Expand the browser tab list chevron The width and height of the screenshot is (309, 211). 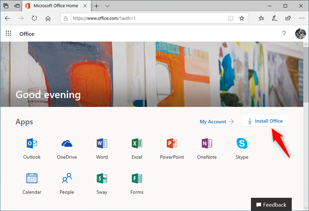107,6
